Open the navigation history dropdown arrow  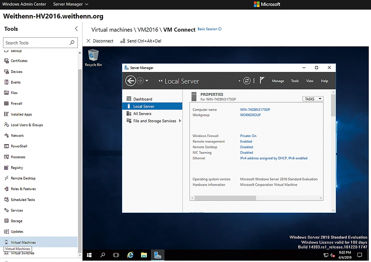pyautogui.click(x=147, y=81)
